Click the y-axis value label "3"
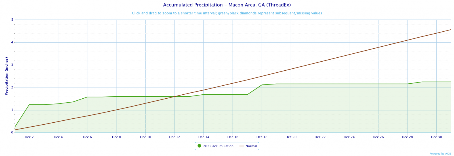The height and width of the screenshot is (156, 454). coord(12,65)
